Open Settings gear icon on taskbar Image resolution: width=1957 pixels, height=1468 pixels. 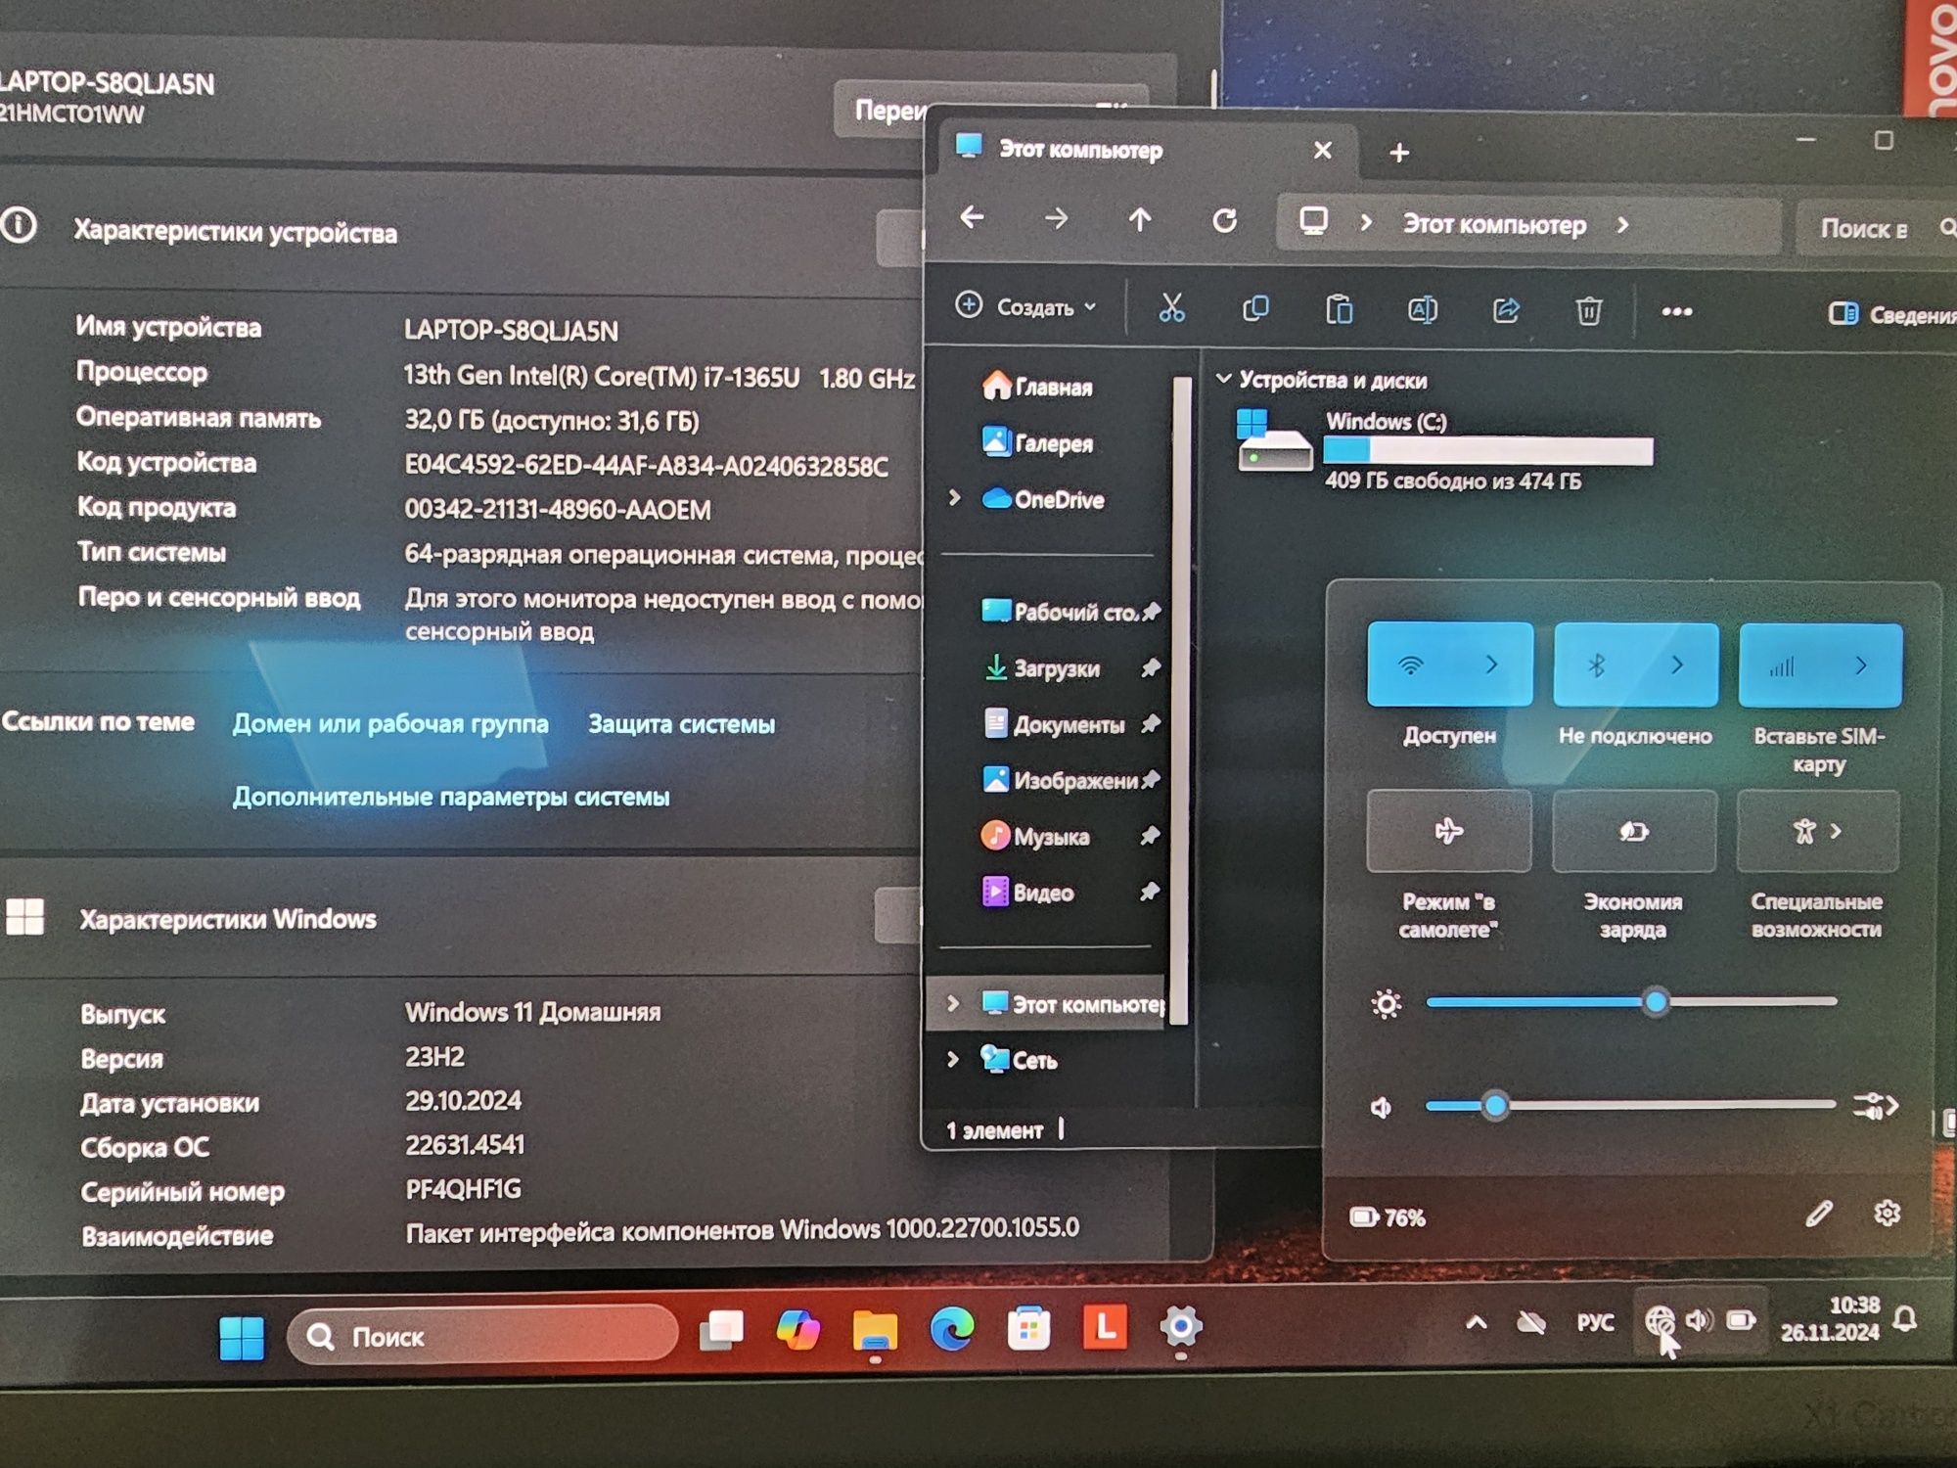click(x=1181, y=1327)
